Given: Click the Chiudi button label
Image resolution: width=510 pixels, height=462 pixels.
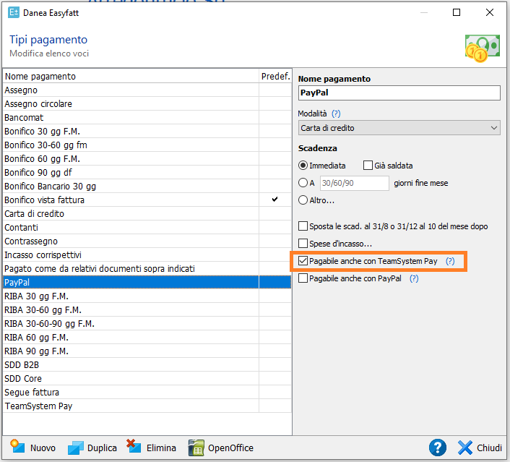Looking at the screenshot, I should [489, 448].
